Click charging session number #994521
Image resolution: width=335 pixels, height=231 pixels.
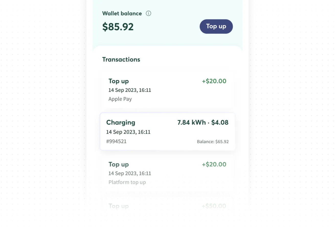[116, 141]
